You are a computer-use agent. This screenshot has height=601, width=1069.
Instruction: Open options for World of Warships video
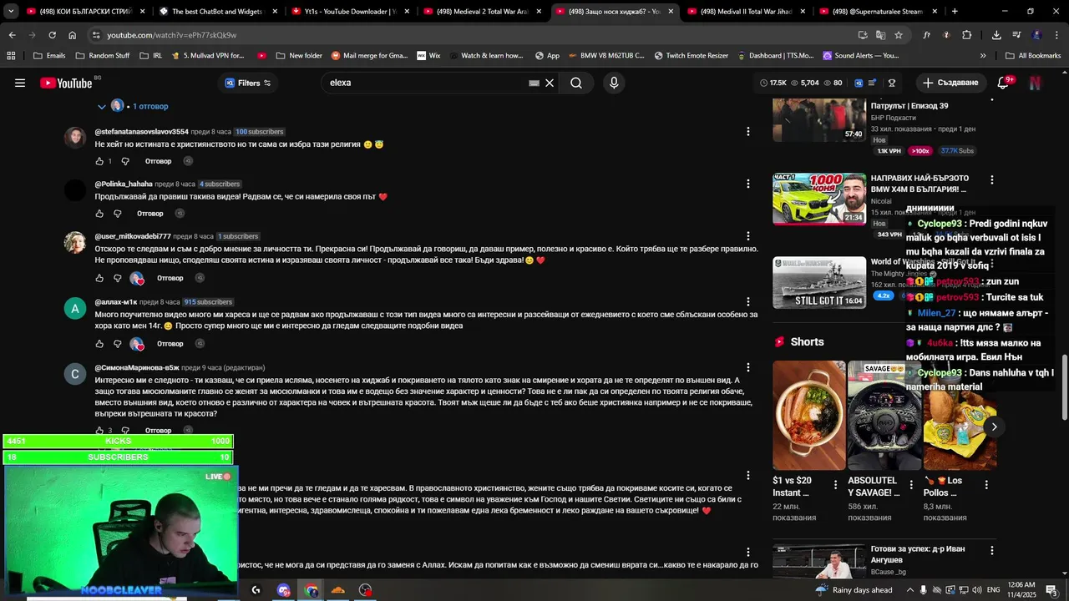tap(991, 264)
